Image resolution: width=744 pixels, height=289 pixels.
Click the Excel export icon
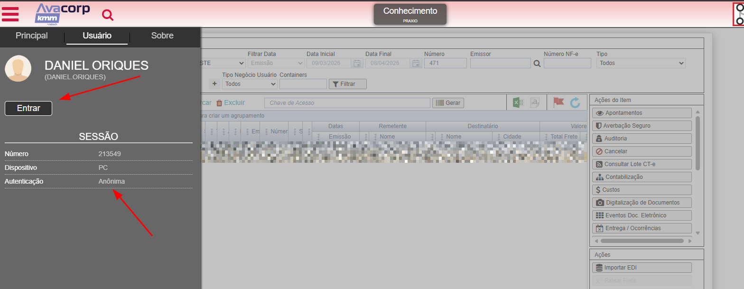point(518,103)
